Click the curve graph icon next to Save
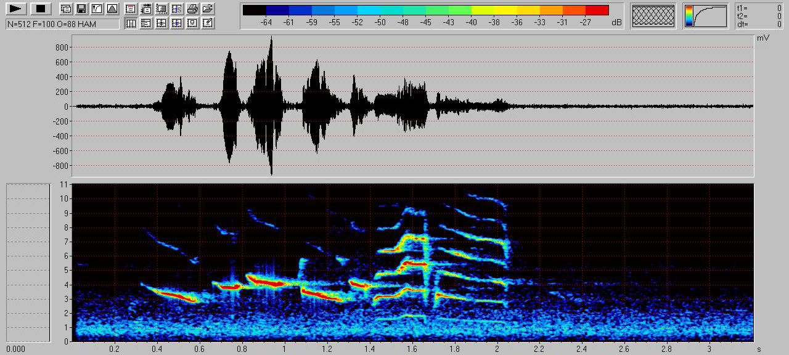 [96, 9]
